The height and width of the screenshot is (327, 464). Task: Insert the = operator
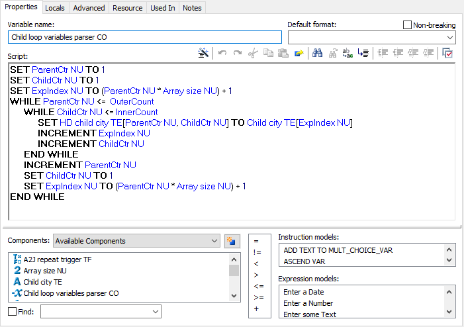click(256, 241)
